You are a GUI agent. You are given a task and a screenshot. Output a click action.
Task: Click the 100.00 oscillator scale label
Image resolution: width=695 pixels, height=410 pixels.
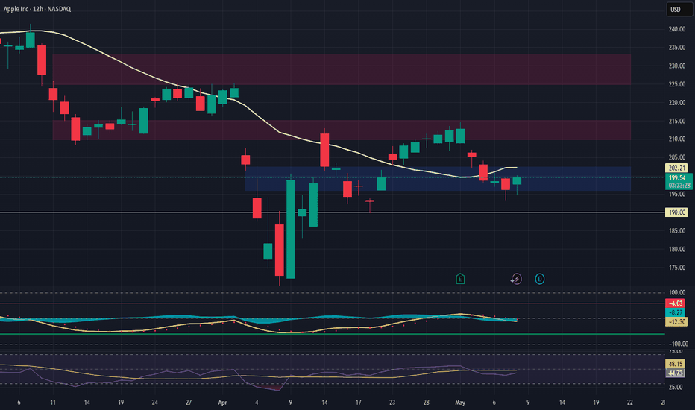click(x=677, y=292)
